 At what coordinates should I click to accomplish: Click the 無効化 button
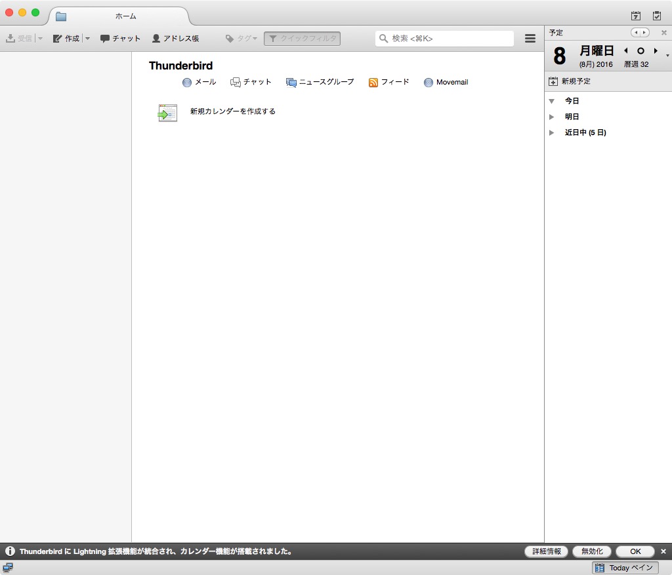click(x=592, y=551)
